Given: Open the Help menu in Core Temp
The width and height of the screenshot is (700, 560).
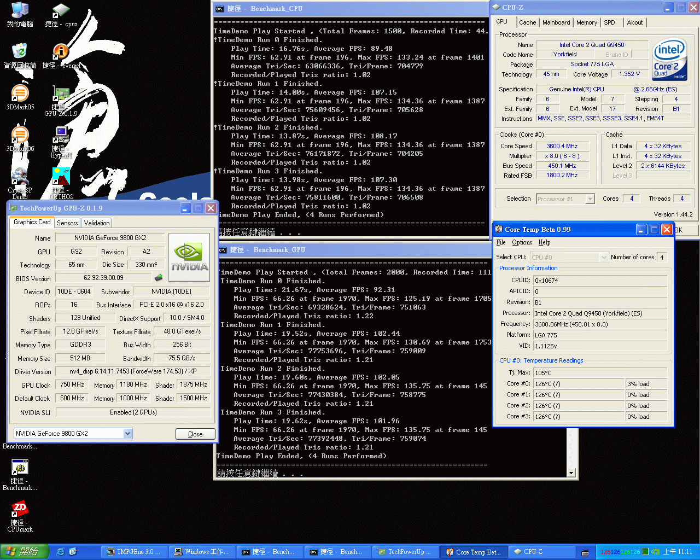Looking at the screenshot, I should pyautogui.click(x=544, y=242).
